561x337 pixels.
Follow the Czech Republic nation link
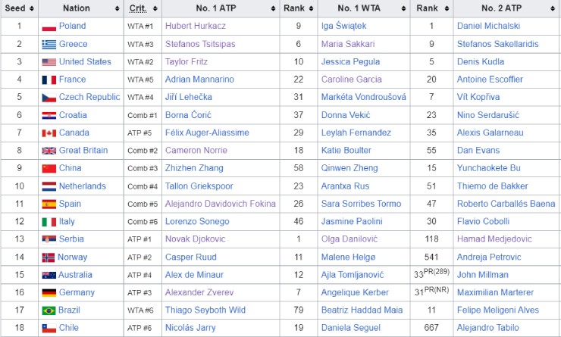click(89, 97)
